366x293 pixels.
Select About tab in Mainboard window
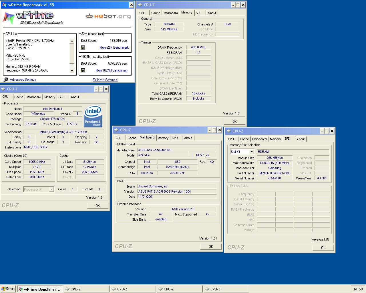(x=188, y=138)
